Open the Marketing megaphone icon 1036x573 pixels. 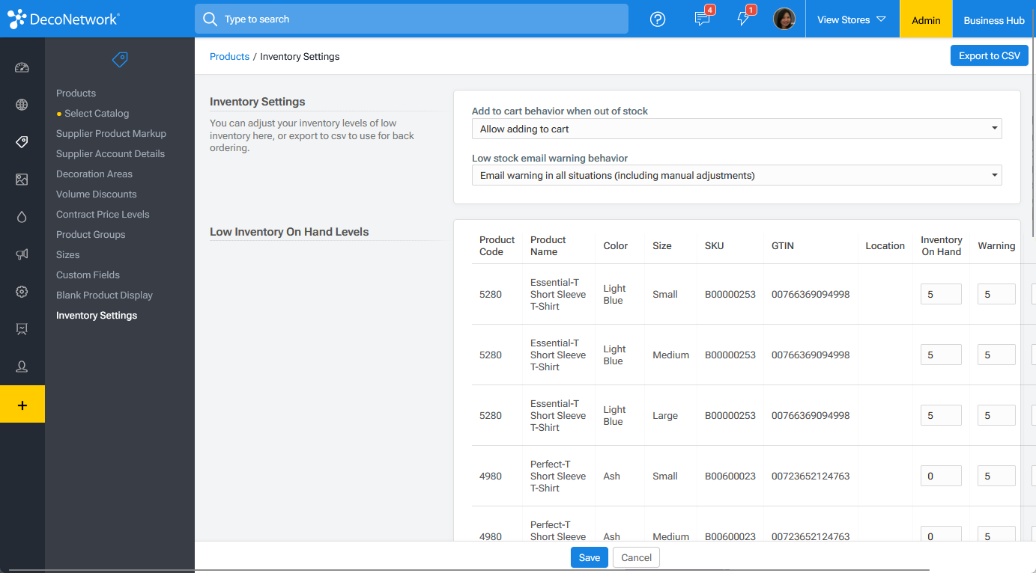coord(22,254)
